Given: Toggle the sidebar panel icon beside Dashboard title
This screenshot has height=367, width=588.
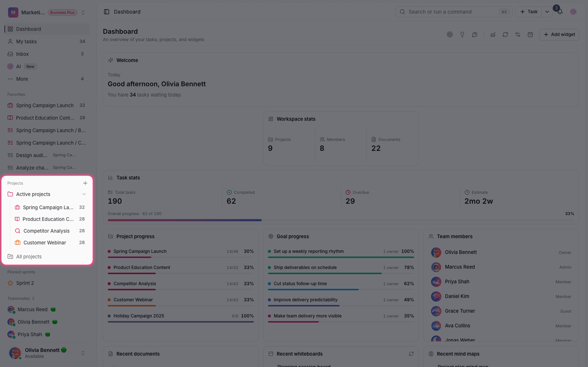Looking at the screenshot, I should click(x=107, y=12).
